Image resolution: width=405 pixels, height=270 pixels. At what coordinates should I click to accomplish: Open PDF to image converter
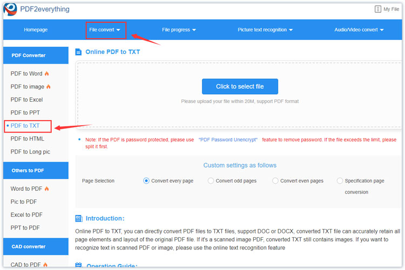pos(28,87)
